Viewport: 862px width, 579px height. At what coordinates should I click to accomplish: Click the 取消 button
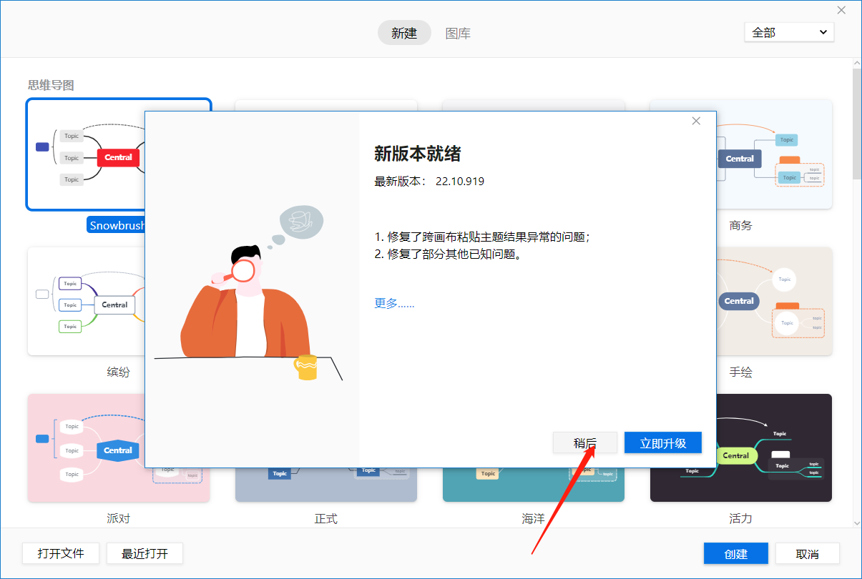[x=808, y=553]
